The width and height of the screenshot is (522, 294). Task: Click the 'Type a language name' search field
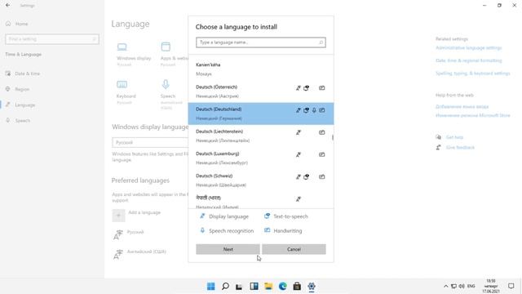(x=261, y=42)
